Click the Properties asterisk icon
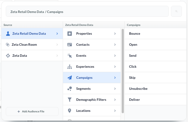The height and width of the screenshot is (122, 188). (70, 34)
